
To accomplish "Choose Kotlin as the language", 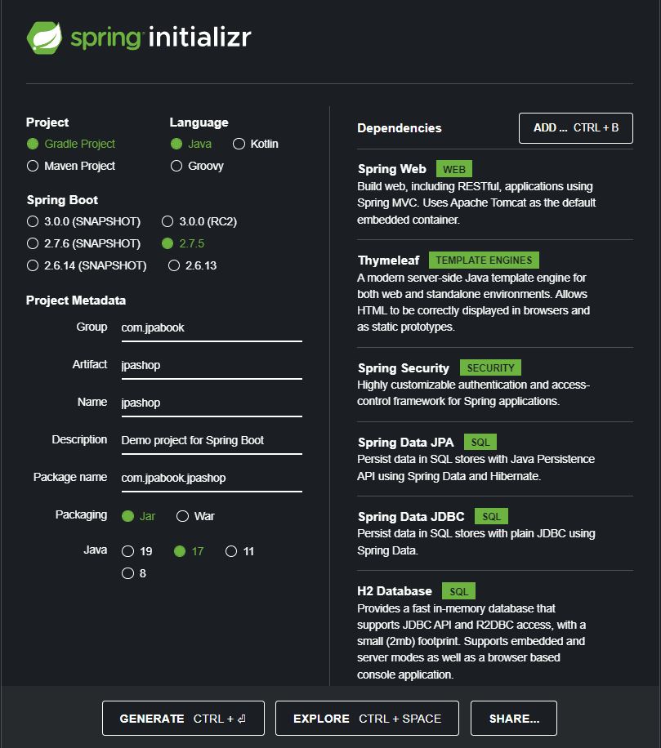I will pyautogui.click(x=239, y=144).
